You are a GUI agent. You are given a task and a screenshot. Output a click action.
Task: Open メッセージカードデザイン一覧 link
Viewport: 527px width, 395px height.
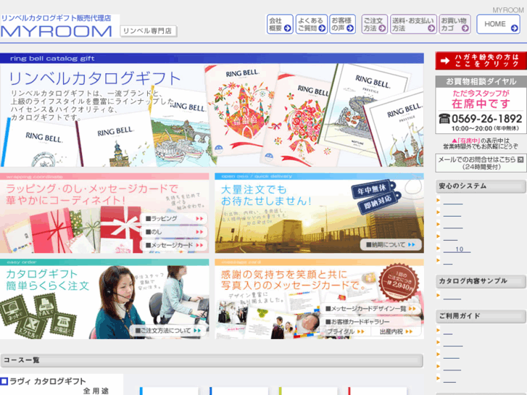[370, 308]
